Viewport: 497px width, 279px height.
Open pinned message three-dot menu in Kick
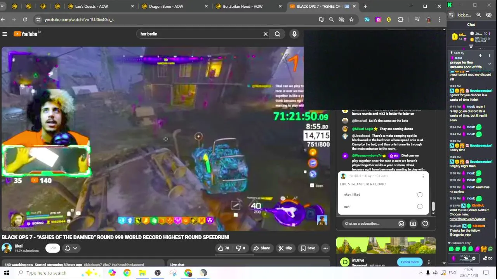click(x=490, y=55)
